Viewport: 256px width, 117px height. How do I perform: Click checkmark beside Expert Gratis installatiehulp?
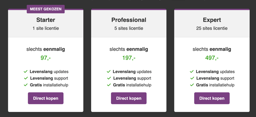pyautogui.click(x=192, y=85)
